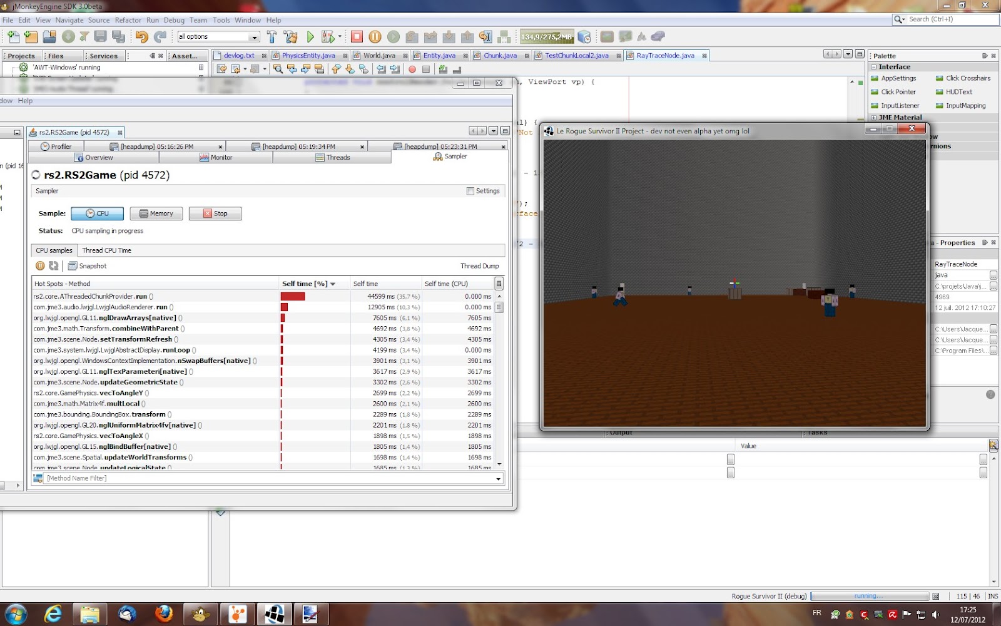Start CPU sampling with the CPU button

[97, 213]
